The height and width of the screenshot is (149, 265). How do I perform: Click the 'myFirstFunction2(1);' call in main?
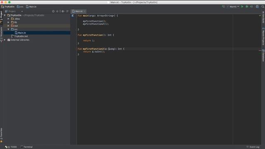96,24
